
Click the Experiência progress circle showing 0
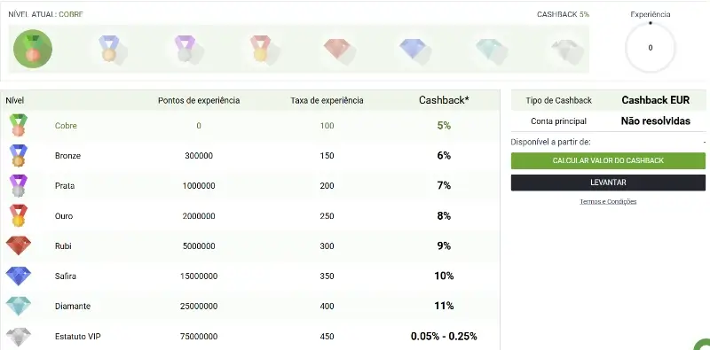(651, 48)
